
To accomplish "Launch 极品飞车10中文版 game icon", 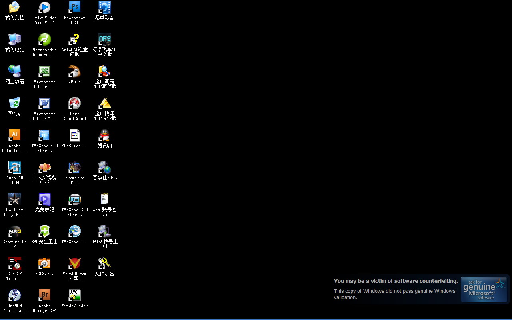I will click(104, 39).
